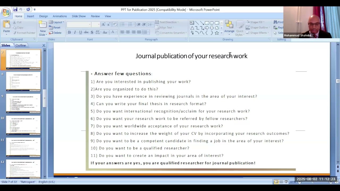
Task: Click the Office Button logo
Action: pyautogui.click(x=6, y=12)
